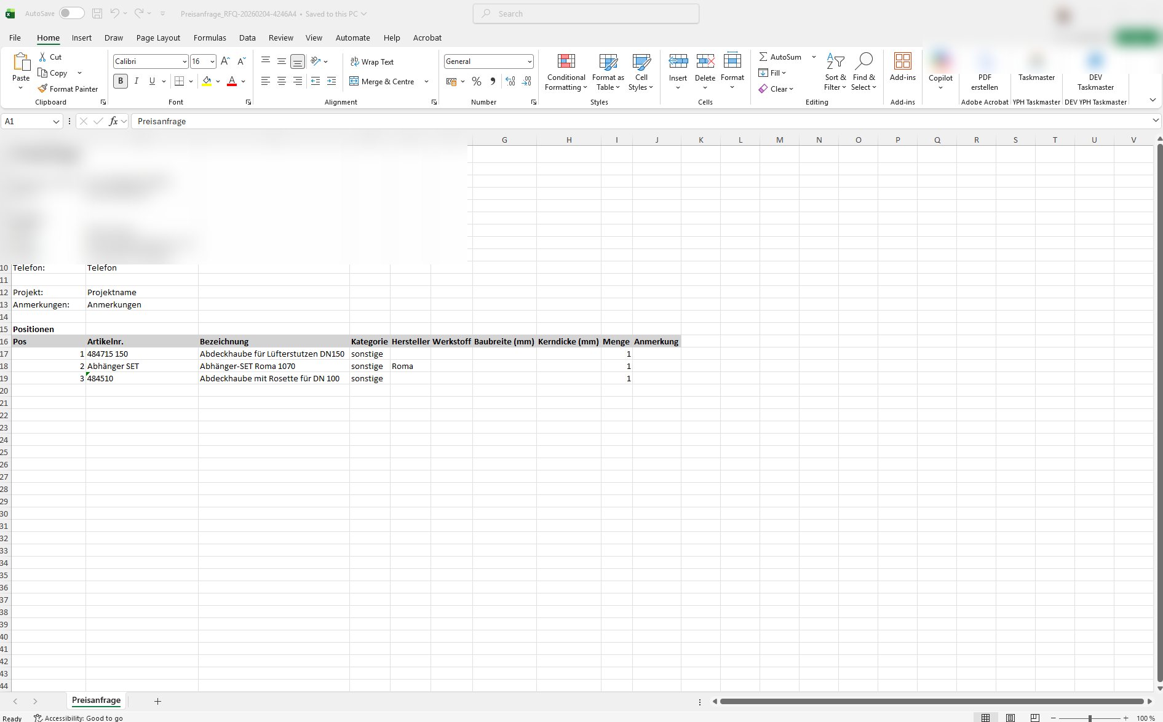Image resolution: width=1163 pixels, height=722 pixels.
Task: Click the Merge & Centre button
Action: coord(382,81)
